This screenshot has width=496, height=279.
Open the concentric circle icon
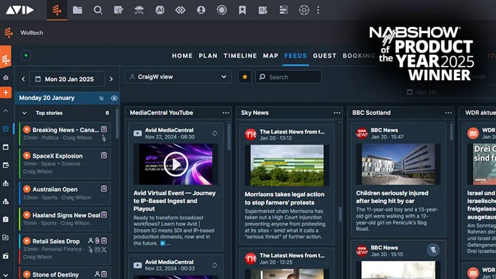coord(222,10)
